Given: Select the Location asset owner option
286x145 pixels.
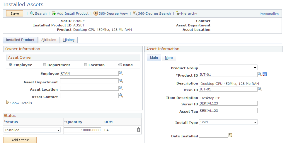Looking at the screenshot, I should point(86,65).
